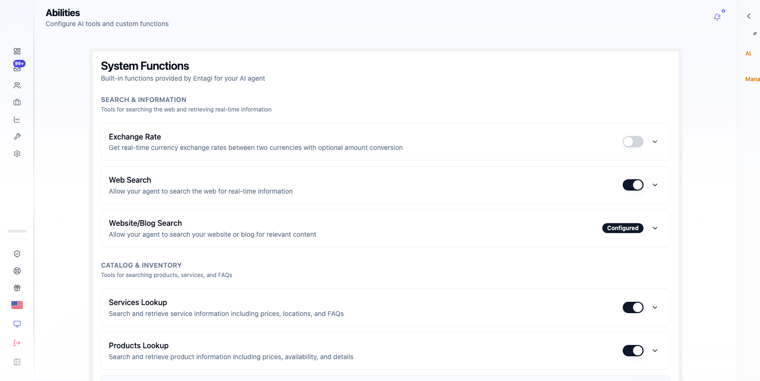
Task: Click the small round pin icon in right panel
Action: pyautogui.click(x=755, y=34)
